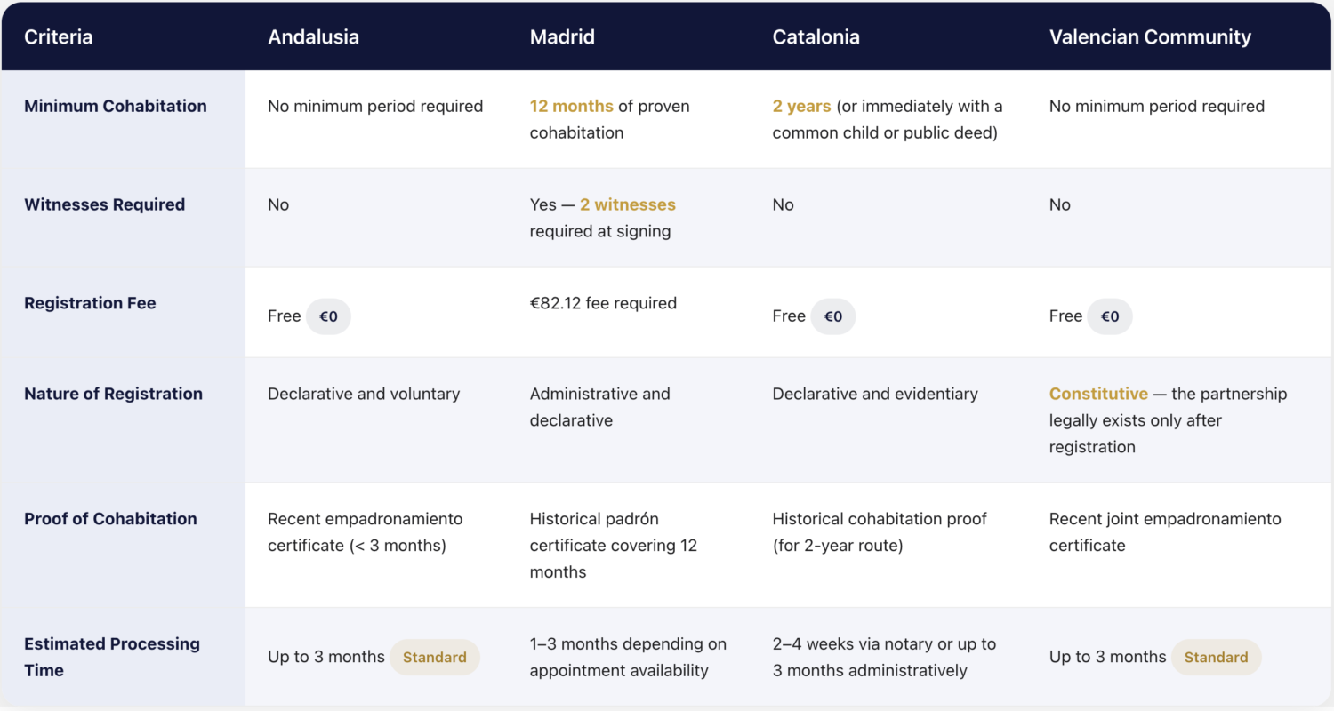Click the Standard badge under Andalusia
Screen dimensions: 1334x711
point(435,658)
